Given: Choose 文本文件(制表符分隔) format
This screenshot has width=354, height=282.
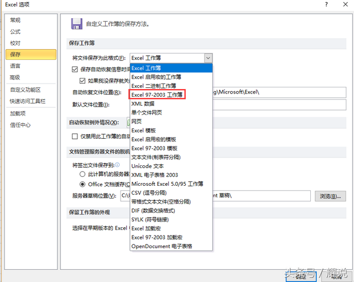Looking at the screenshot, I should coord(171,157).
